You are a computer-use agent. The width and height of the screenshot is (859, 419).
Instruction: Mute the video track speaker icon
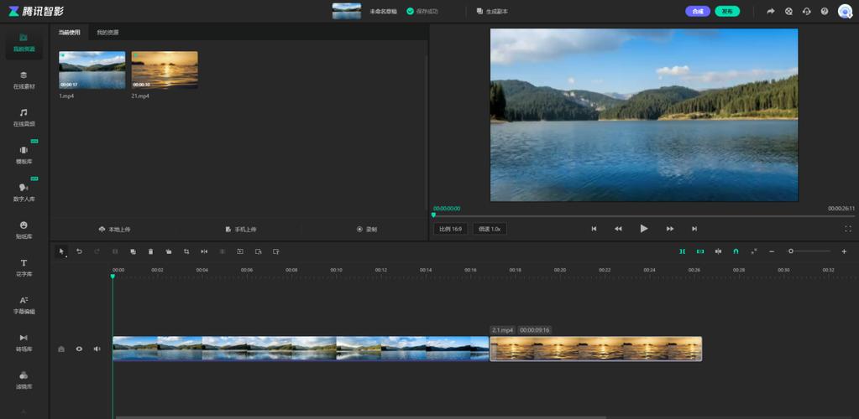pyautogui.click(x=97, y=349)
